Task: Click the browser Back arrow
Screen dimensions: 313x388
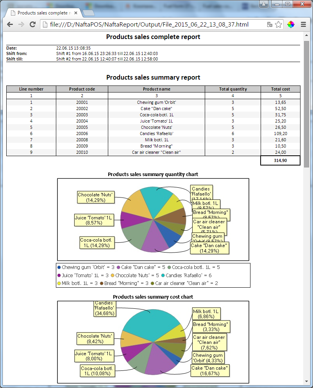Action: pos(10,24)
